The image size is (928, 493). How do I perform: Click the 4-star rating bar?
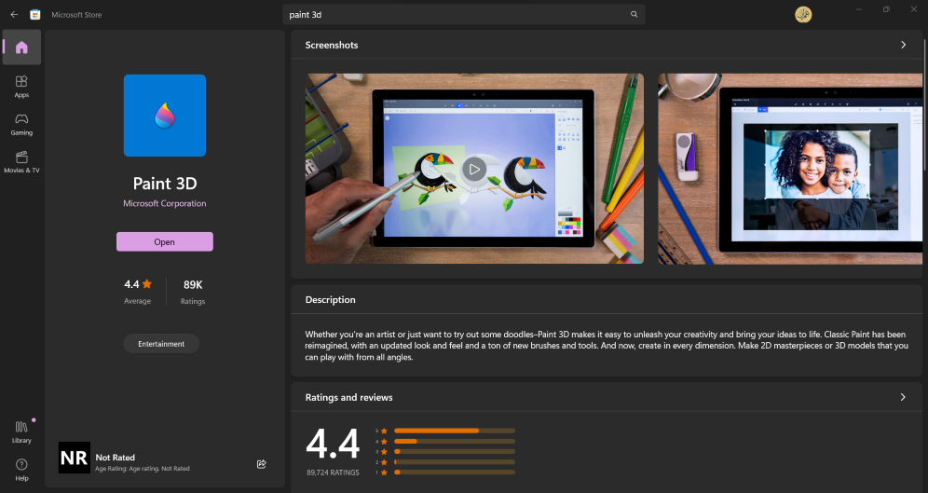[455, 442]
